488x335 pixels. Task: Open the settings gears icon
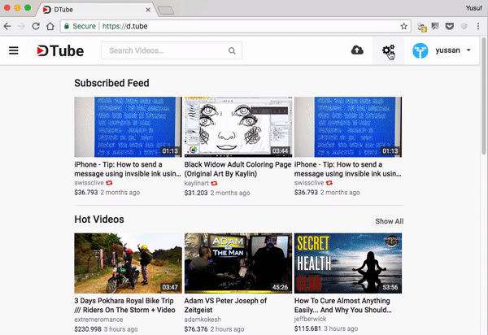388,50
